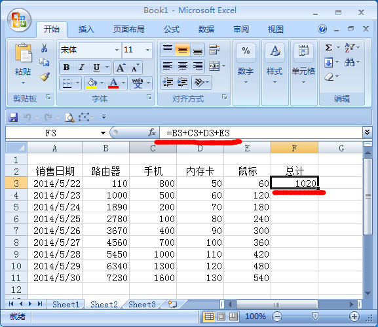The height and width of the screenshot is (327, 378).
Task: Click the wén phonetic guide icon
Action: pos(138,83)
